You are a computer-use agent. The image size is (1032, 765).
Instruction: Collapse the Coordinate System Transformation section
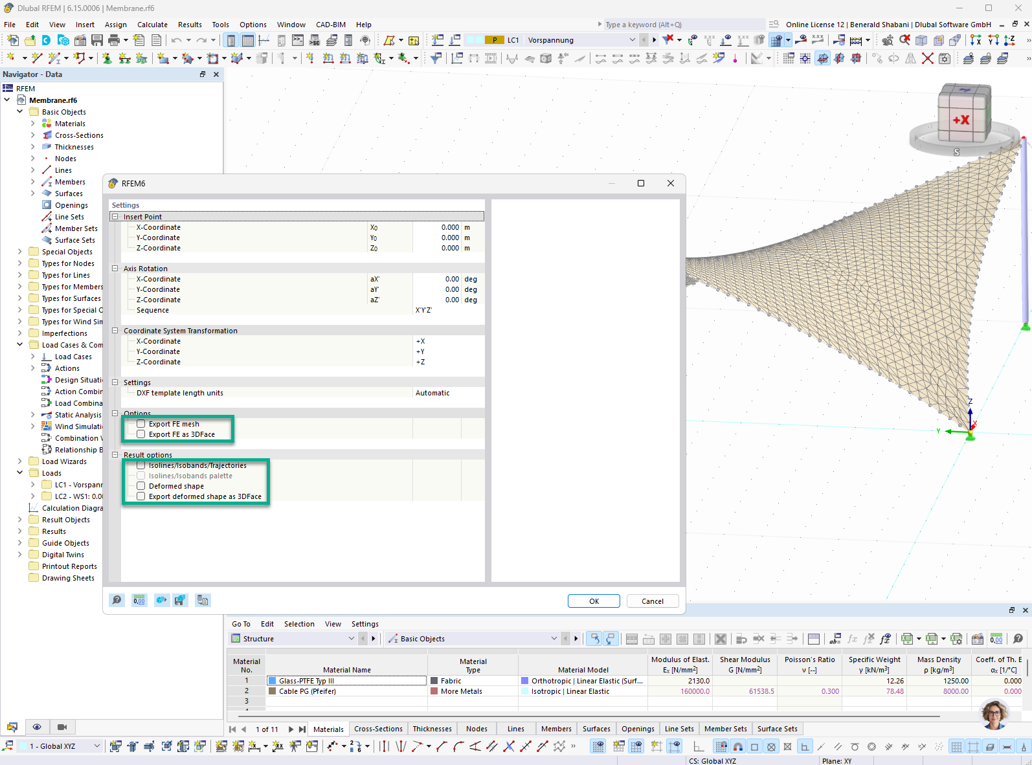coord(115,331)
